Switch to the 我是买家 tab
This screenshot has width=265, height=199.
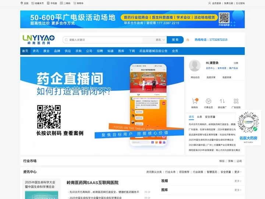211,77
